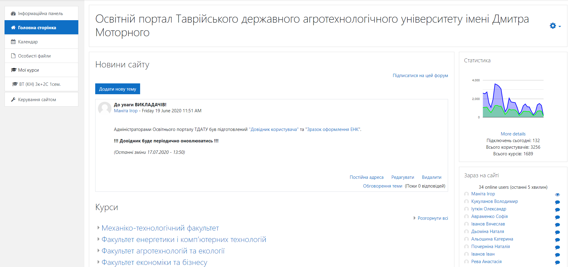568x267 pixels.
Task: Click Постійна адреса link
Action: 366,177
